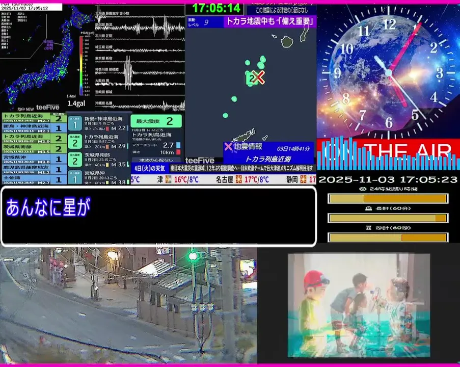
Task: Click the green traffic light in the street camera
Action: [193, 256]
